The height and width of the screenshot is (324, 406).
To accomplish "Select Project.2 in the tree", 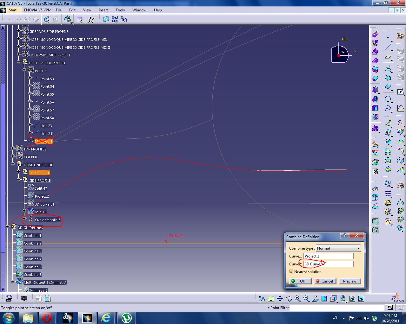I will (x=42, y=196).
